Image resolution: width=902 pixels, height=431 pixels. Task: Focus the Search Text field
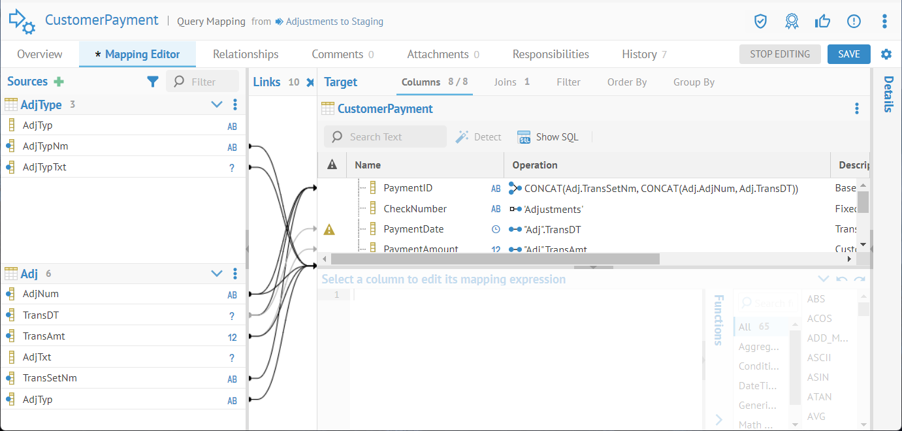tap(392, 137)
